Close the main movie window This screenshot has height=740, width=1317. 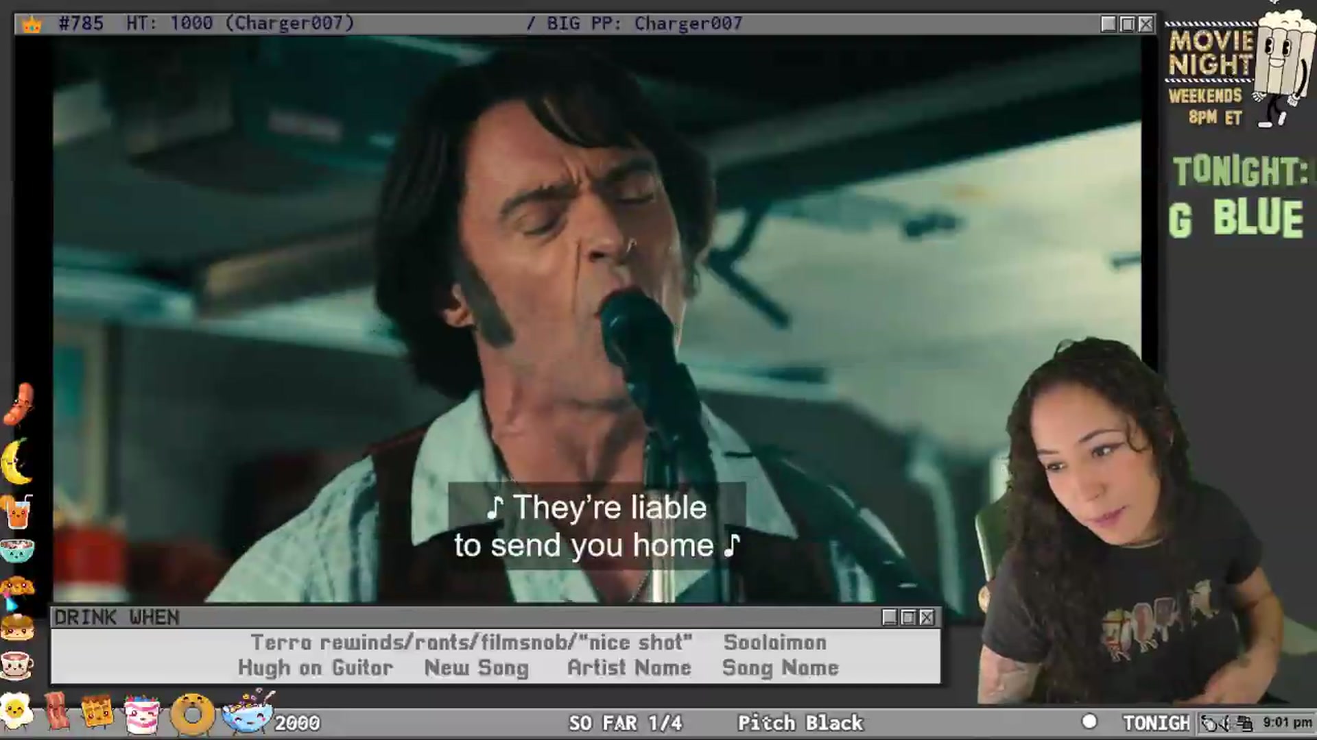(1146, 24)
